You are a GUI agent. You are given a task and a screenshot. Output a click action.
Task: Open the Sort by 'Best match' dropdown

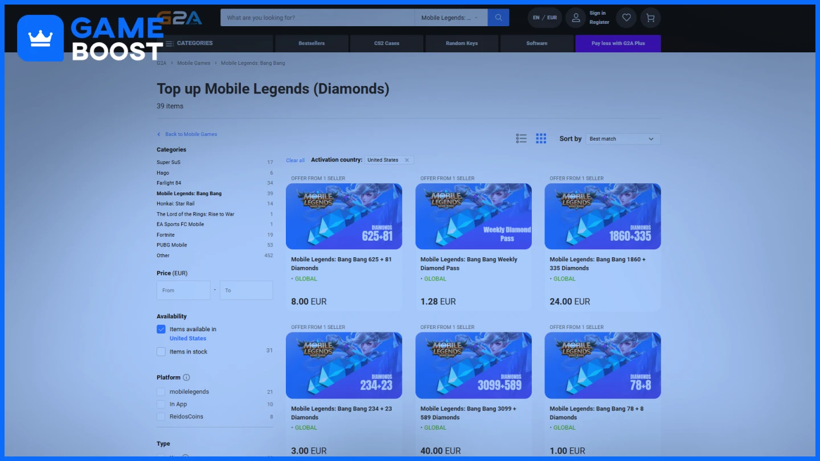pos(623,139)
